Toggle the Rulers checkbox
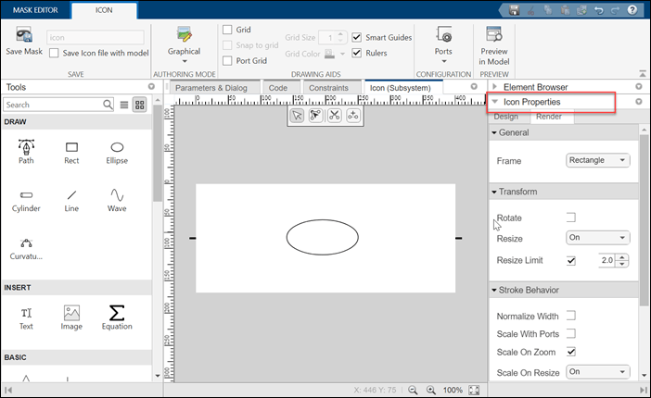 pyautogui.click(x=357, y=53)
